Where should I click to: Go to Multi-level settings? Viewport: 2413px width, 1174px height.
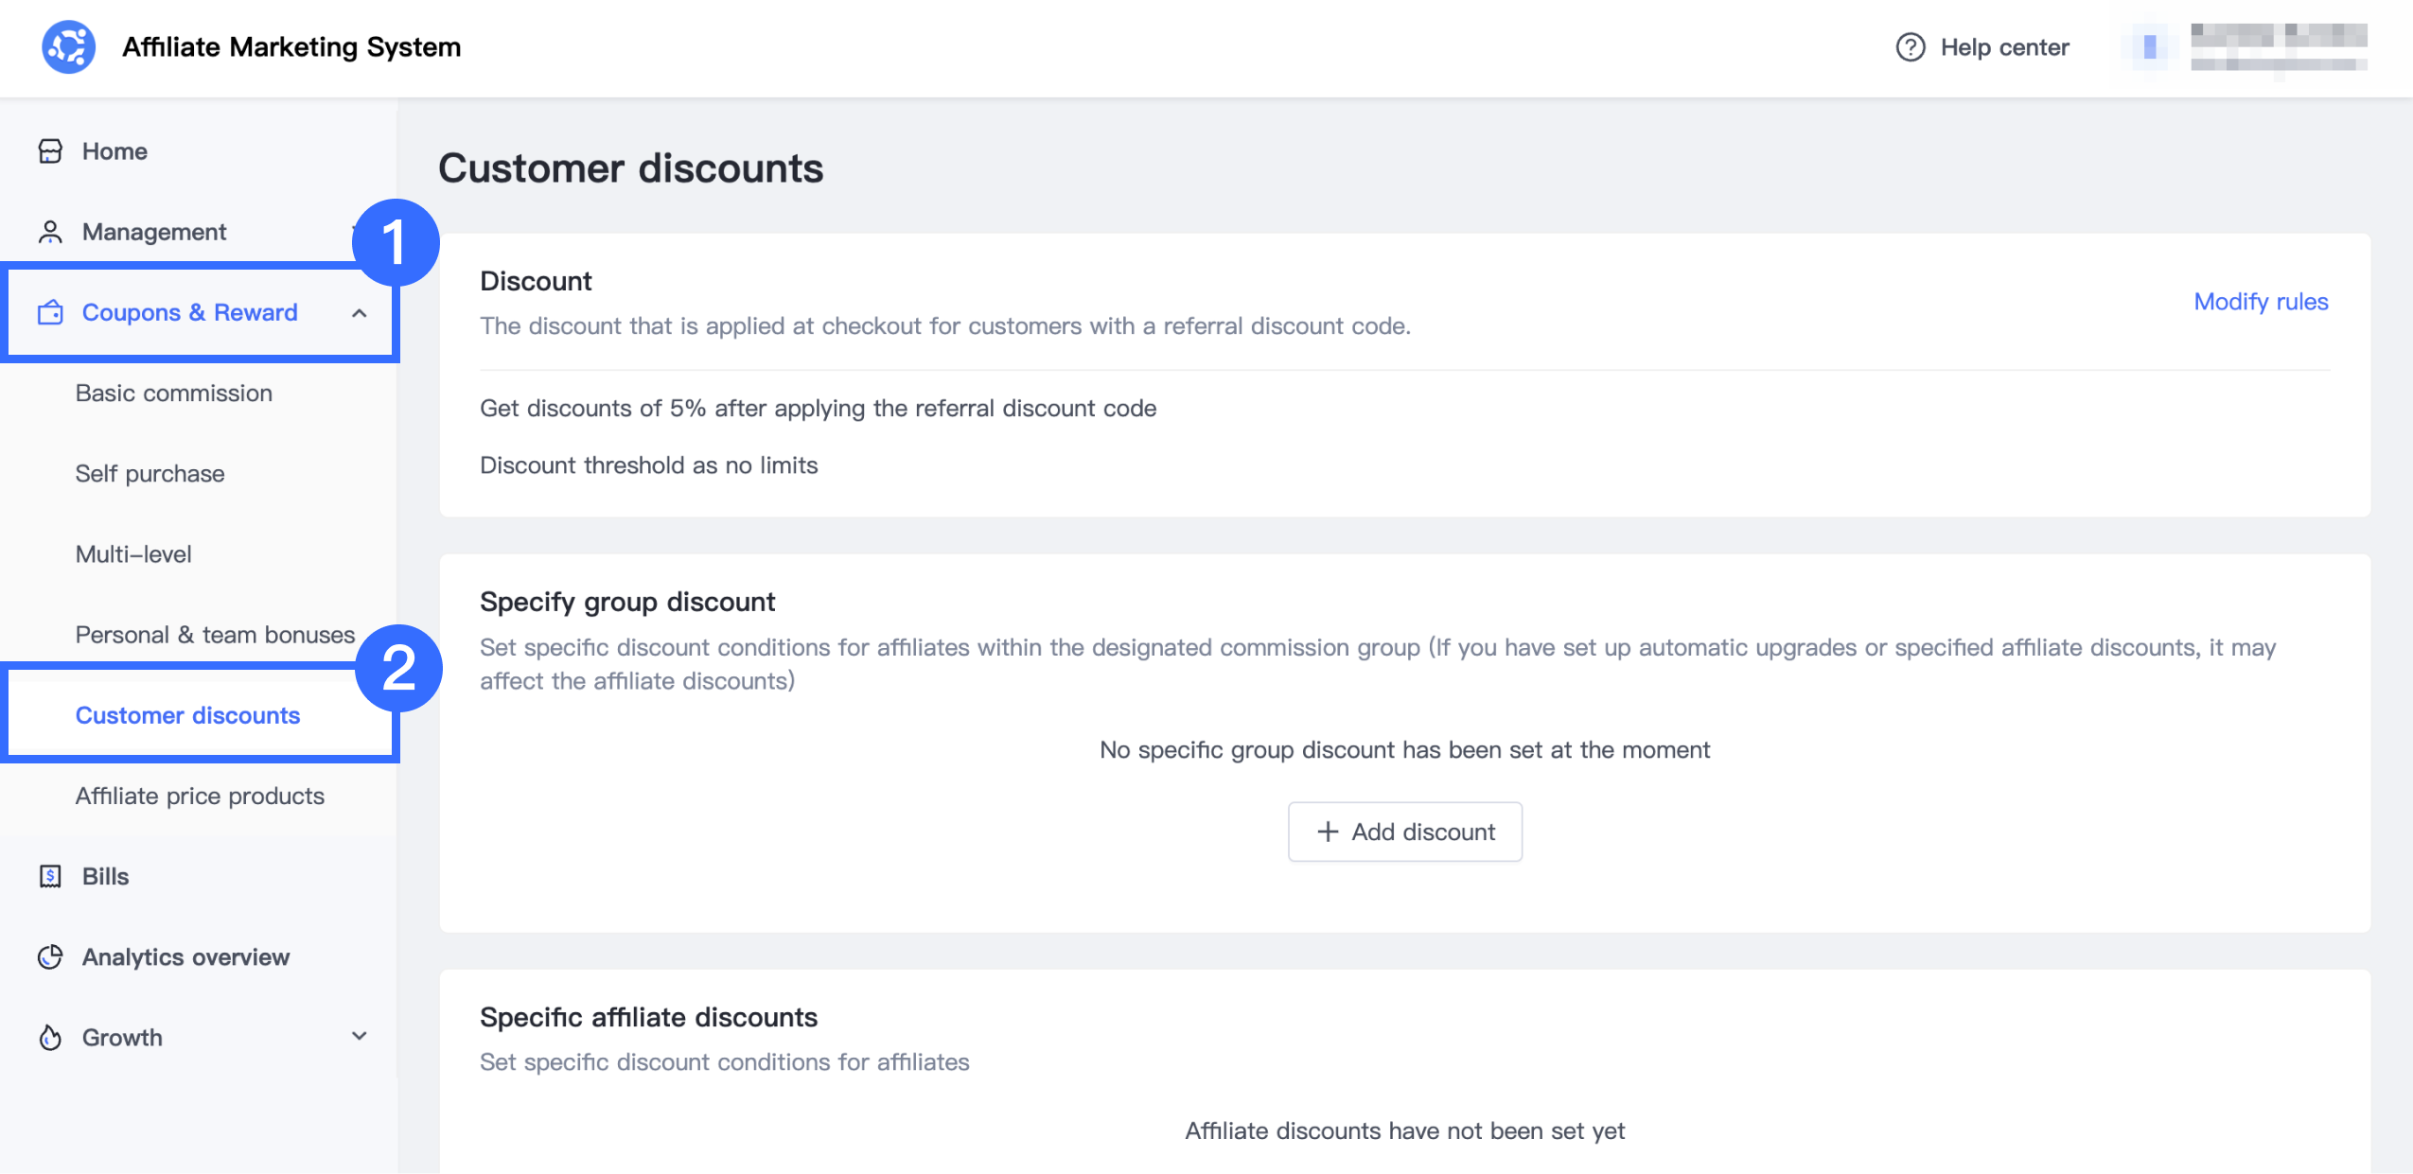pos(133,553)
